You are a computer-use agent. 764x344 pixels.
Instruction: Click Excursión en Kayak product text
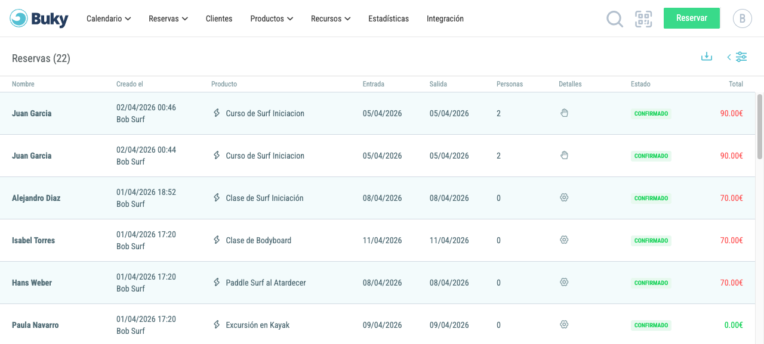point(258,325)
